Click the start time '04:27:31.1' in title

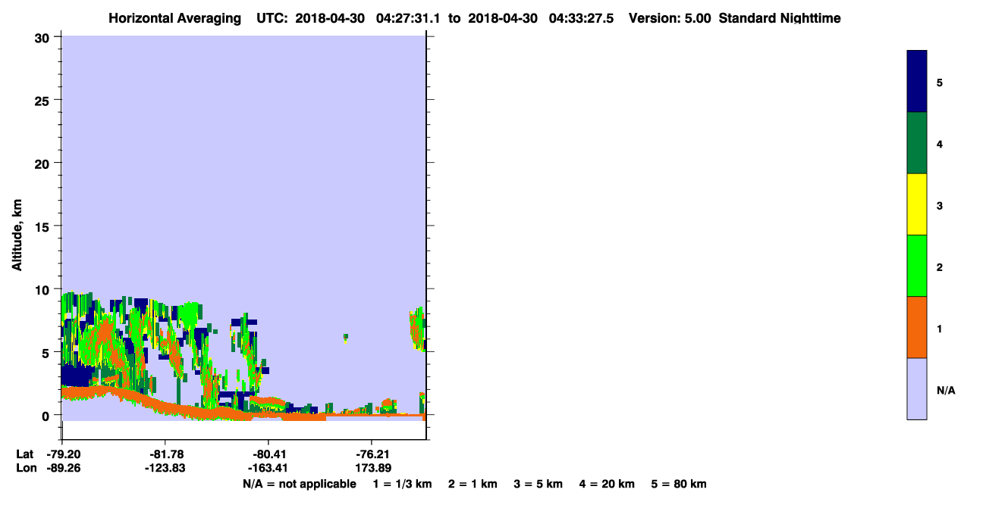pos(407,18)
